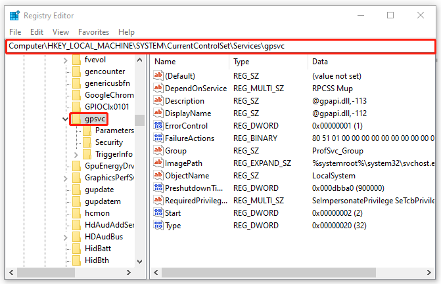Select the HidBatt key
Viewport: 441px width, 284px height.
[98, 249]
